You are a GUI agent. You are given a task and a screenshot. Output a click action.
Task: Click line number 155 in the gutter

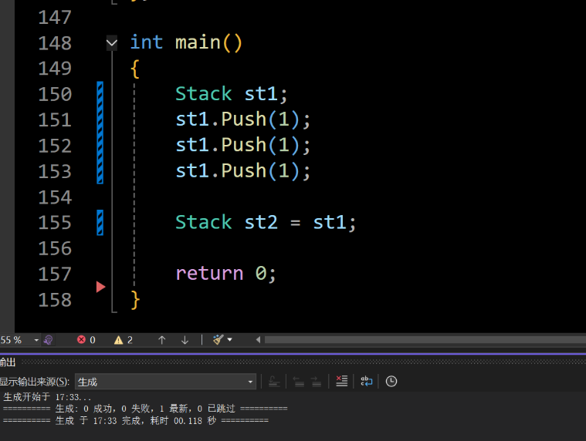point(55,223)
